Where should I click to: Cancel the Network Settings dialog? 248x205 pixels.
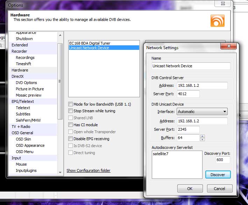[219, 189]
